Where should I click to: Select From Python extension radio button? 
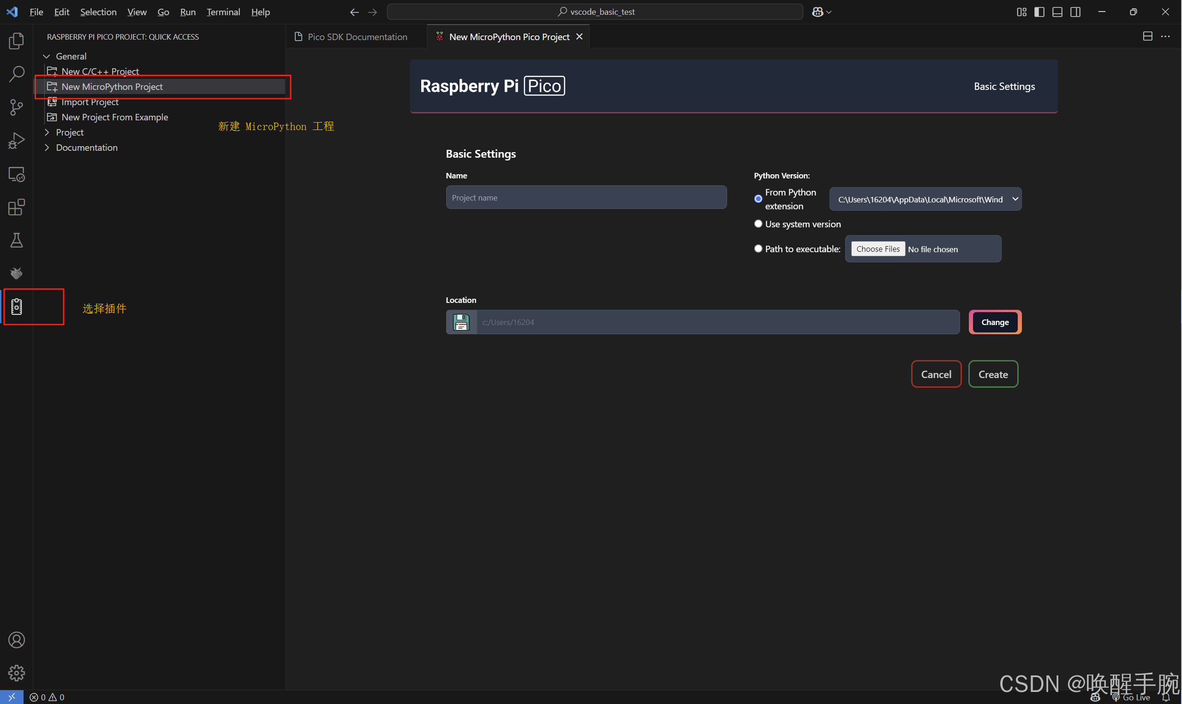758,199
